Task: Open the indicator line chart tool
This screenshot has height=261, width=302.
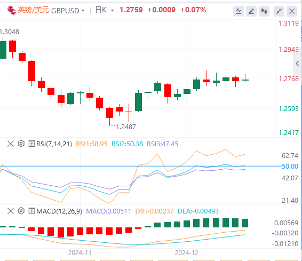Action: (x=239, y=11)
